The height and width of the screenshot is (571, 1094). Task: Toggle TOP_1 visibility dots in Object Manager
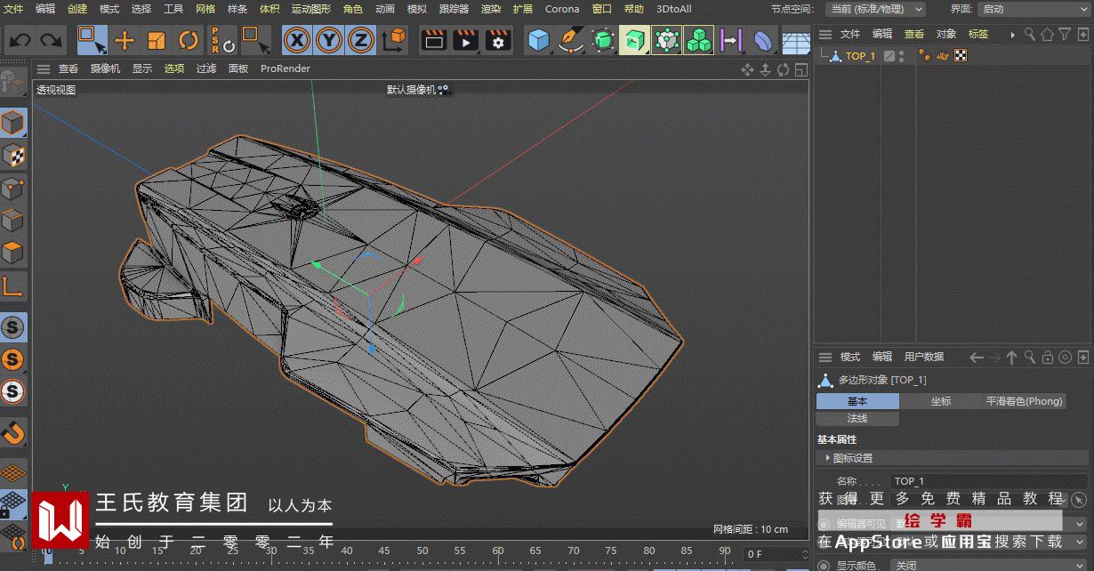pyautogui.click(x=901, y=56)
